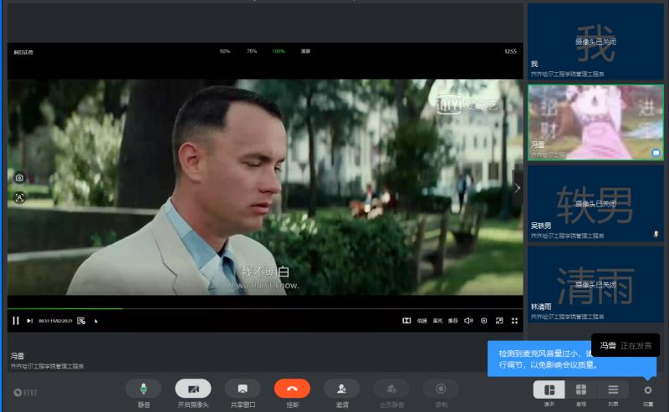669x412 pixels.
Task: Open the player settings round icon
Action: (x=484, y=320)
